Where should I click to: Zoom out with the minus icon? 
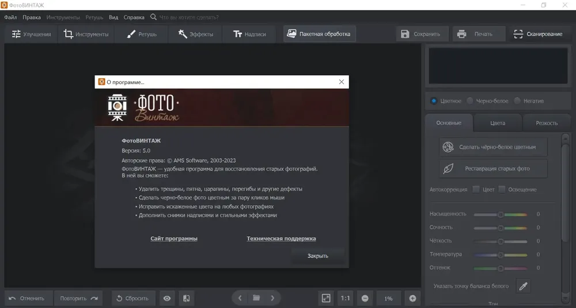(365, 298)
